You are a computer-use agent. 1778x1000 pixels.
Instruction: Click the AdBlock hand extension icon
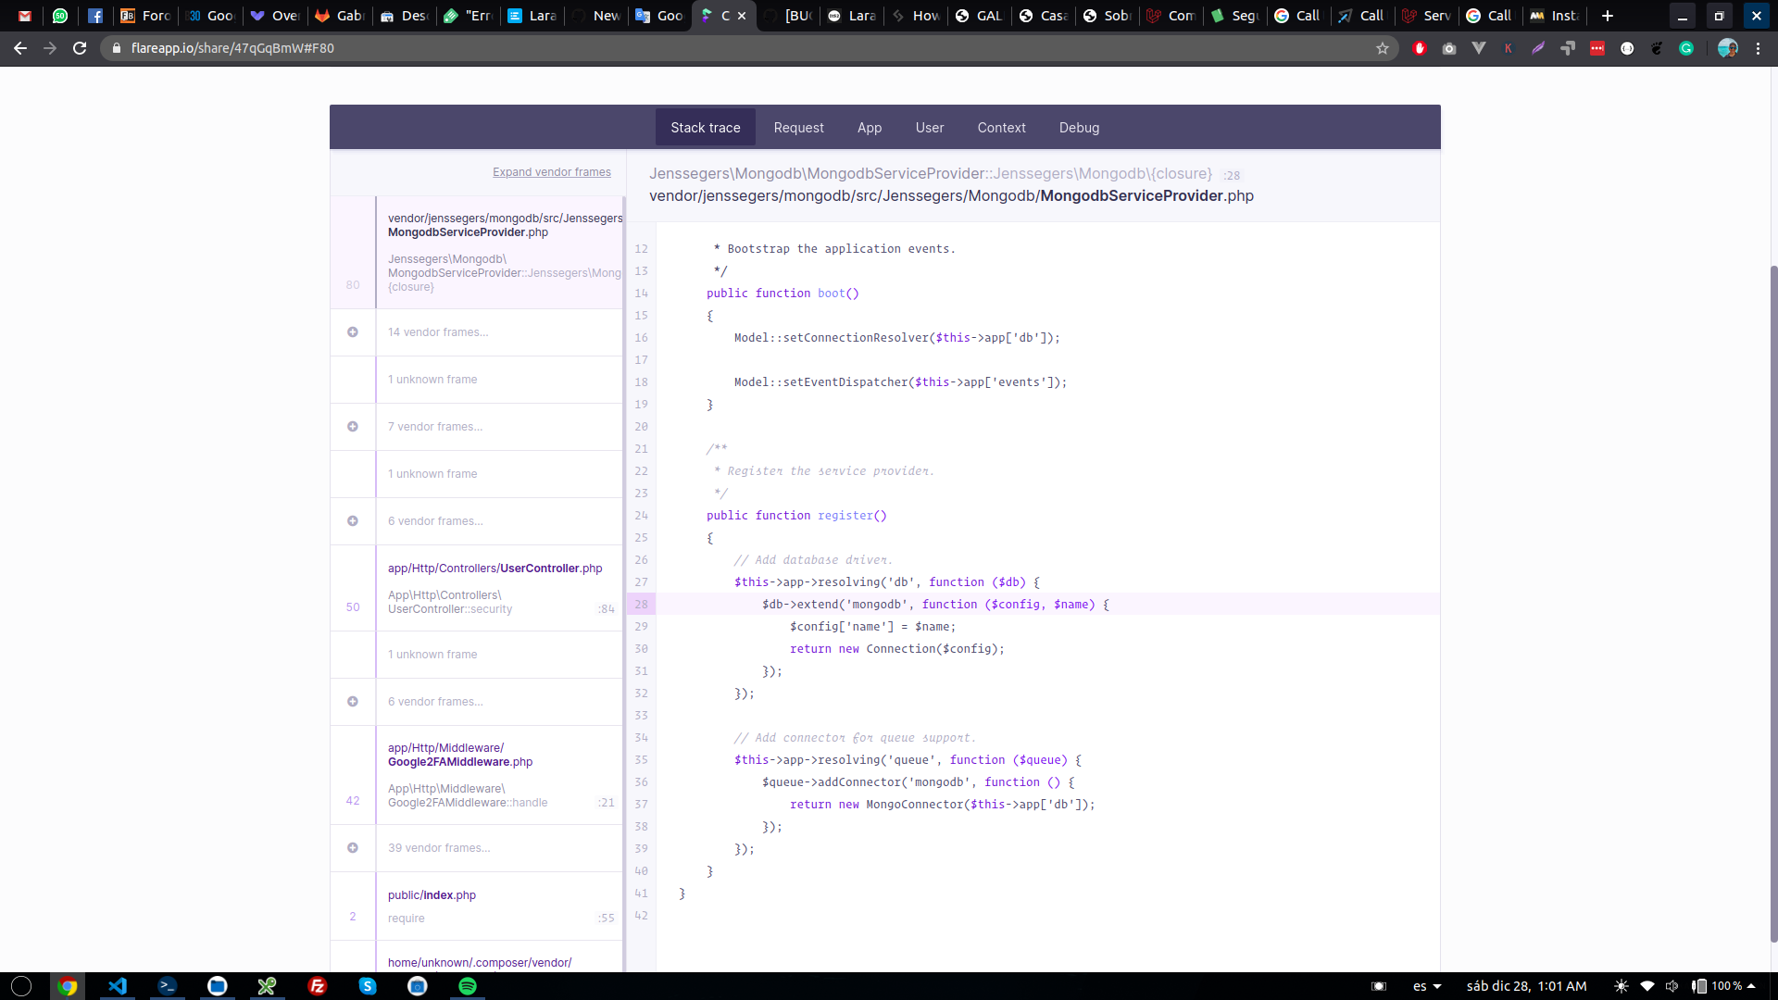tap(1420, 48)
